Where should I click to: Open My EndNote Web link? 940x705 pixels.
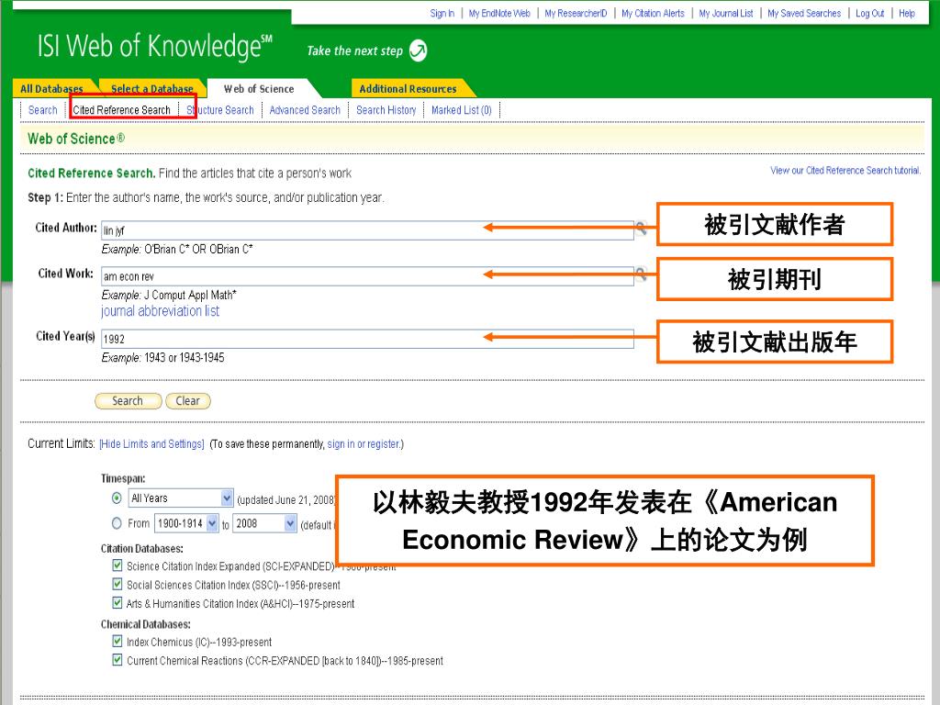(499, 13)
